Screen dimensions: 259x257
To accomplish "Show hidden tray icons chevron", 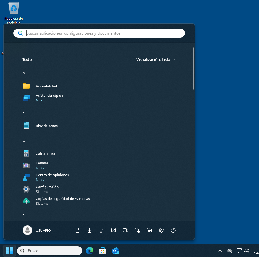I will tap(220, 251).
